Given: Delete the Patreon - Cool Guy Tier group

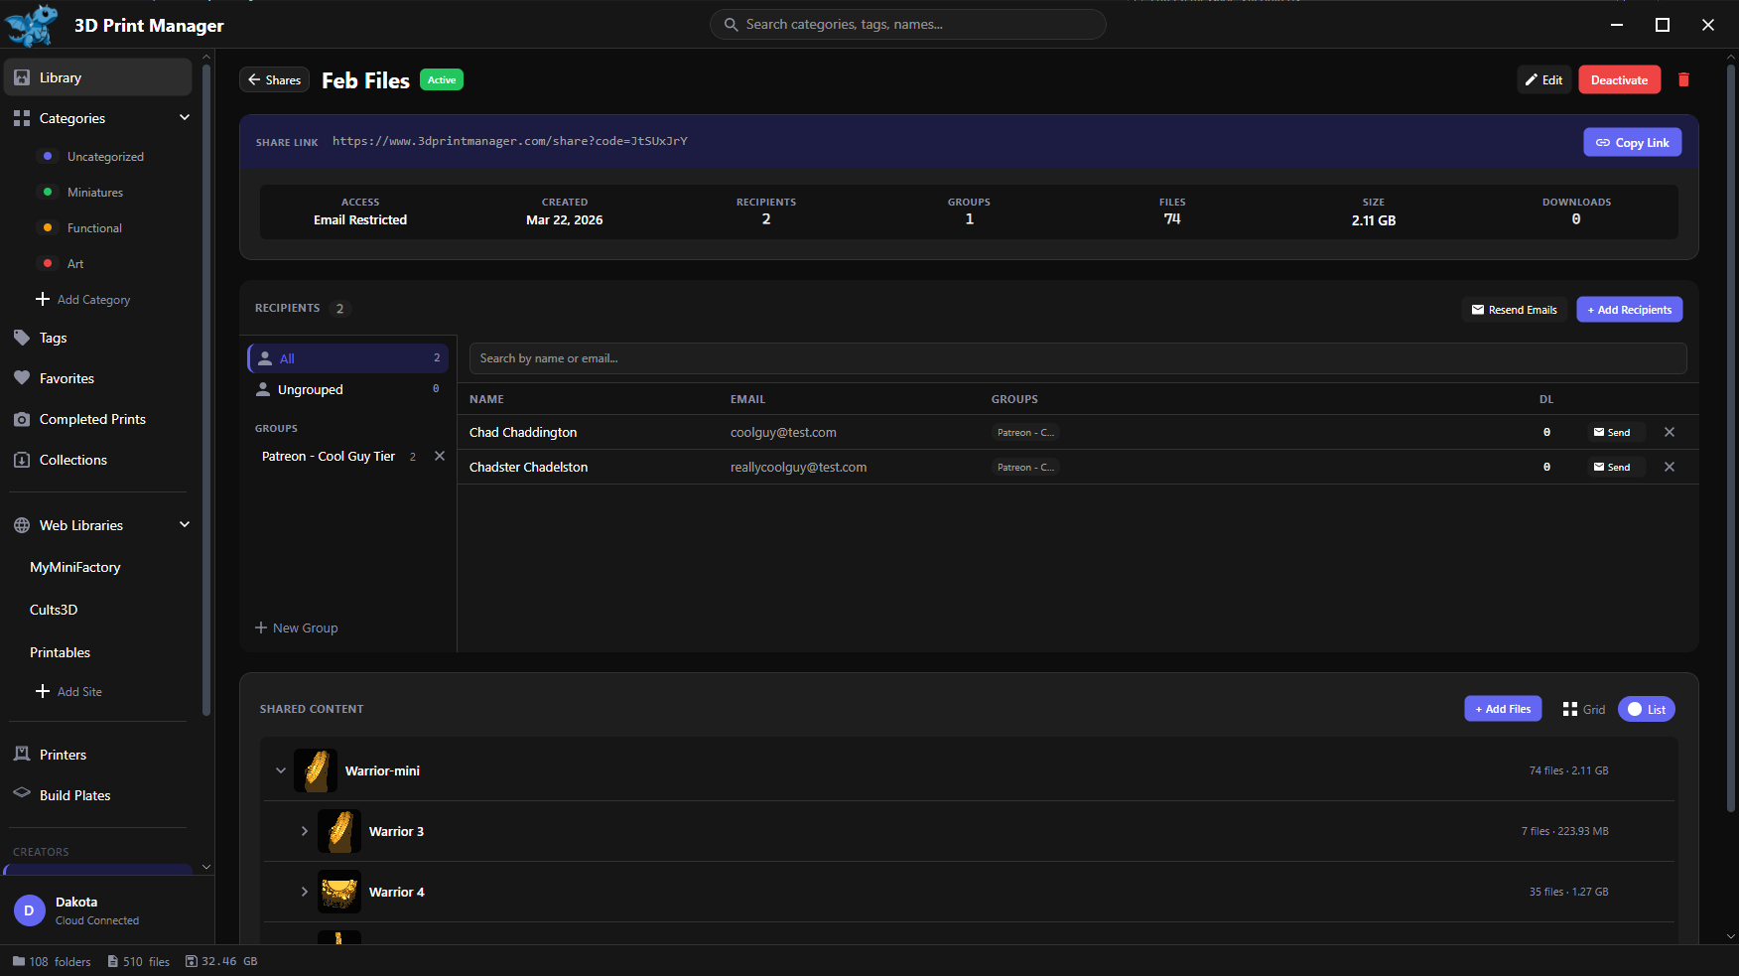Looking at the screenshot, I should coord(440,457).
